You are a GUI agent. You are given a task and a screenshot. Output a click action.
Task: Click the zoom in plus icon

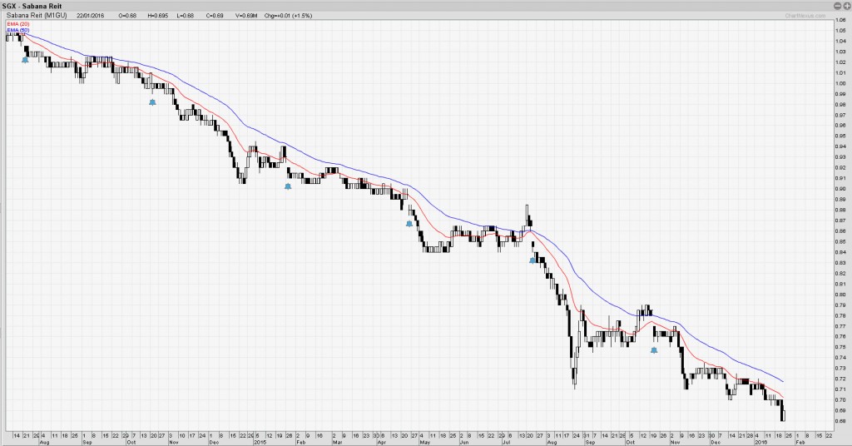pos(845,6)
